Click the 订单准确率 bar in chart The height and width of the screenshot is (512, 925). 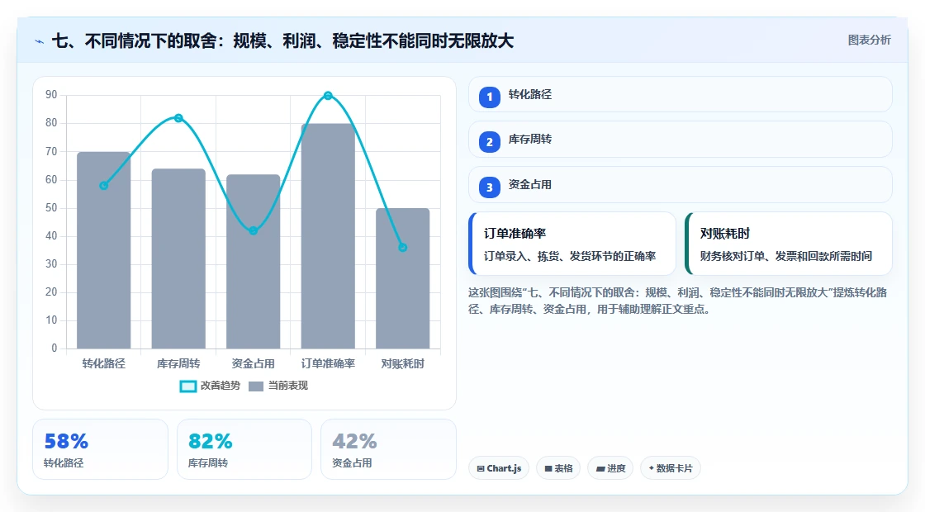pyautogui.click(x=328, y=236)
